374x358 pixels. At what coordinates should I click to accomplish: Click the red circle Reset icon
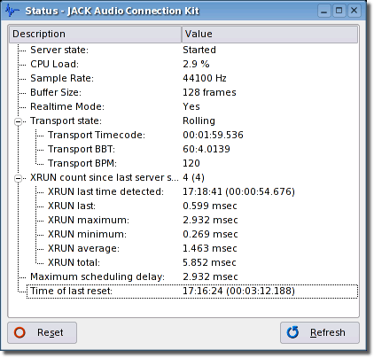click(x=19, y=332)
